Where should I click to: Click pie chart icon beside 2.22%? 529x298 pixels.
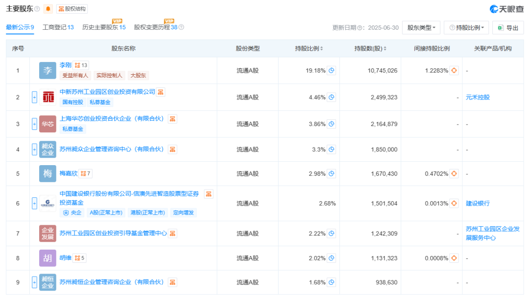point(331,234)
